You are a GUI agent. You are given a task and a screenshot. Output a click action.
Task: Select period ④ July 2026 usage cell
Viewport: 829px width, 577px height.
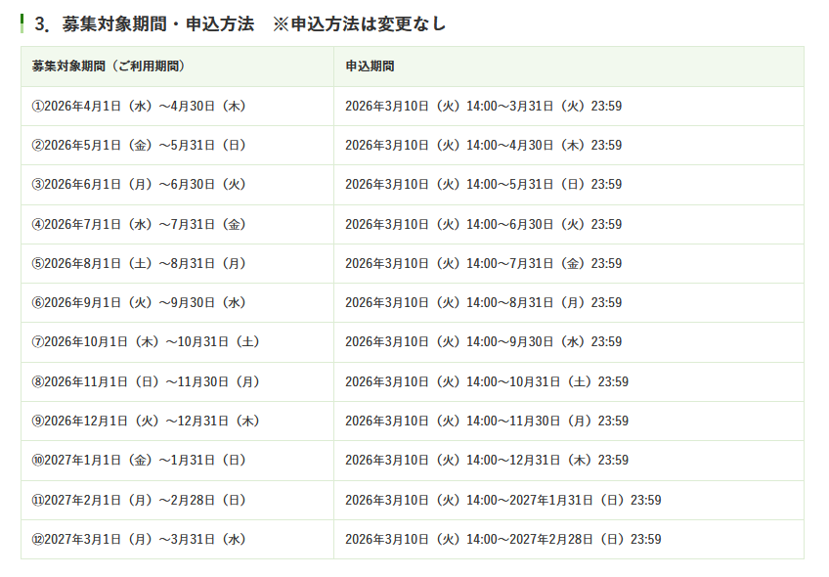pos(139,224)
